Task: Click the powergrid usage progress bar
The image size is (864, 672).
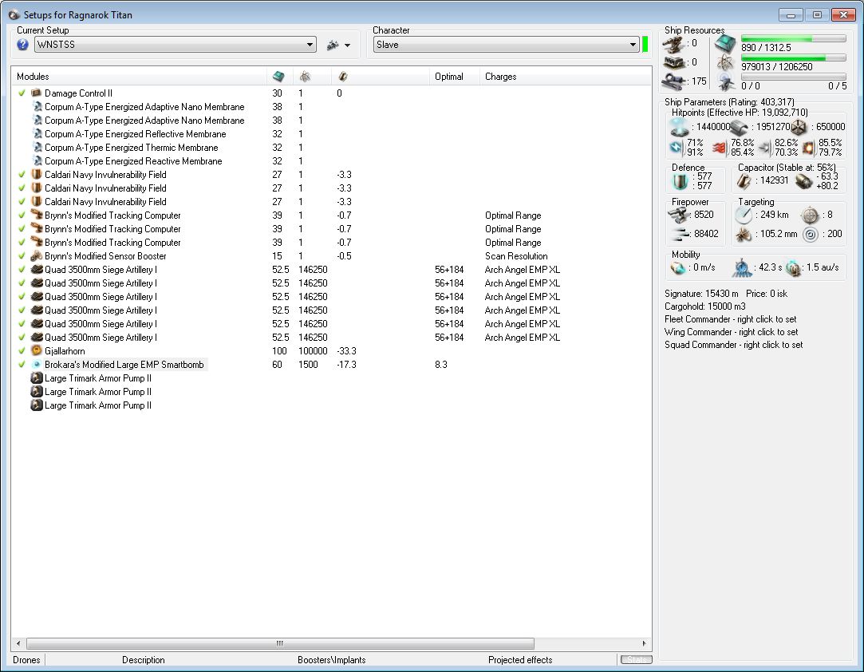Action: pos(794,58)
